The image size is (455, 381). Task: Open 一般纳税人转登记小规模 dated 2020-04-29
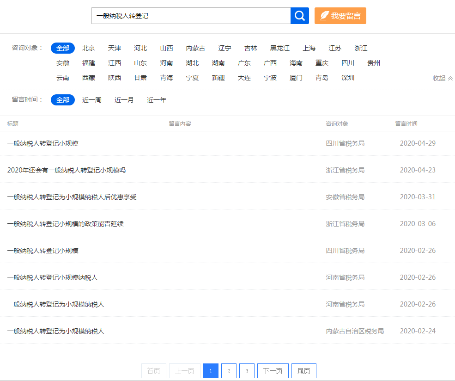(42, 143)
